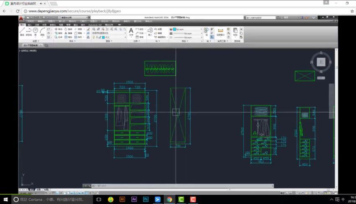Viewport: 356px width, 204px height.
Task: Select the Polyline (多段线) tool
Action: pyautogui.click(x=28, y=31)
